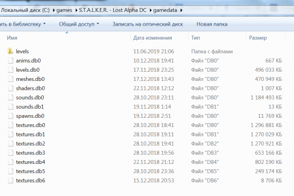The image size is (294, 196).
Task: Go to S.T.A.L.K.E.R. - Lost Alpha DC breadcrumb
Action: tap(112, 10)
